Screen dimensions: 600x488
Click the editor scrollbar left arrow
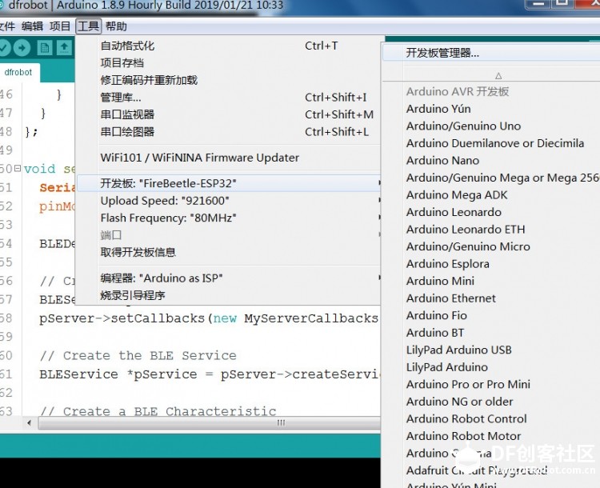pyautogui.click(x=30, y=423)
